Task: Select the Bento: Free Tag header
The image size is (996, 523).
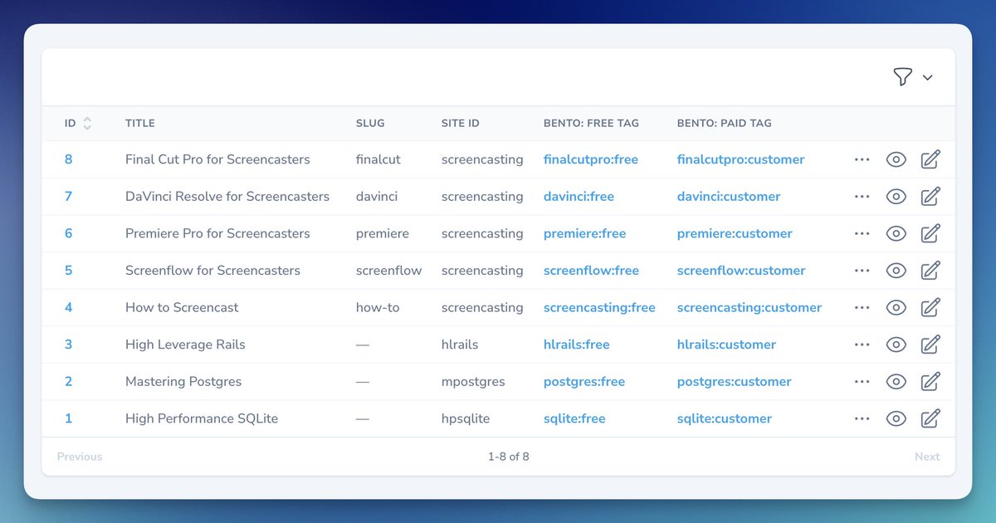Action: pos(591,123)
